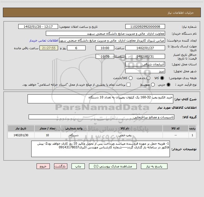Select the متوسط purchase type radio

click(153, 85)
